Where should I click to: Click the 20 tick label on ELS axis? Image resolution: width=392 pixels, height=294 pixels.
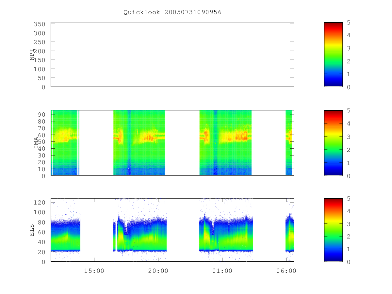tap(42, 252)
